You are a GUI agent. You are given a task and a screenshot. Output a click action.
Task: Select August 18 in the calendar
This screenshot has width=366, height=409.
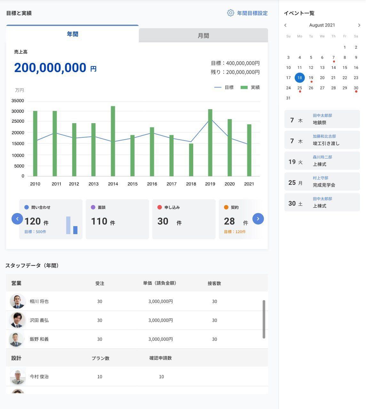(300, 78)
